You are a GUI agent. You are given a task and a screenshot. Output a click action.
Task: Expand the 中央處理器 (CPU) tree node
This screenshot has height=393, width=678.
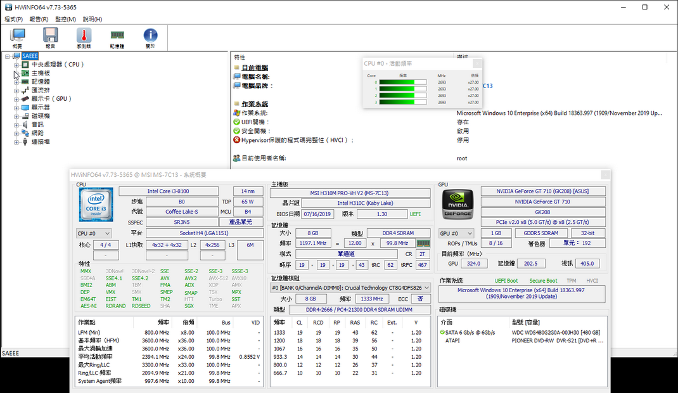pyautogui.click(x=16, y=65)
